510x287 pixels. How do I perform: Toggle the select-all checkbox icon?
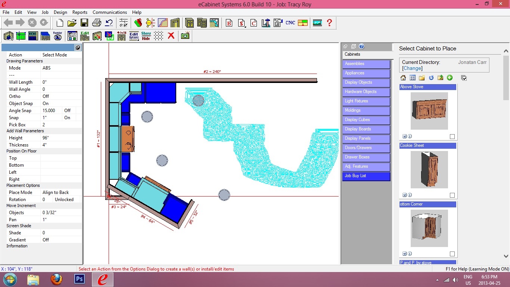point(464,78)
